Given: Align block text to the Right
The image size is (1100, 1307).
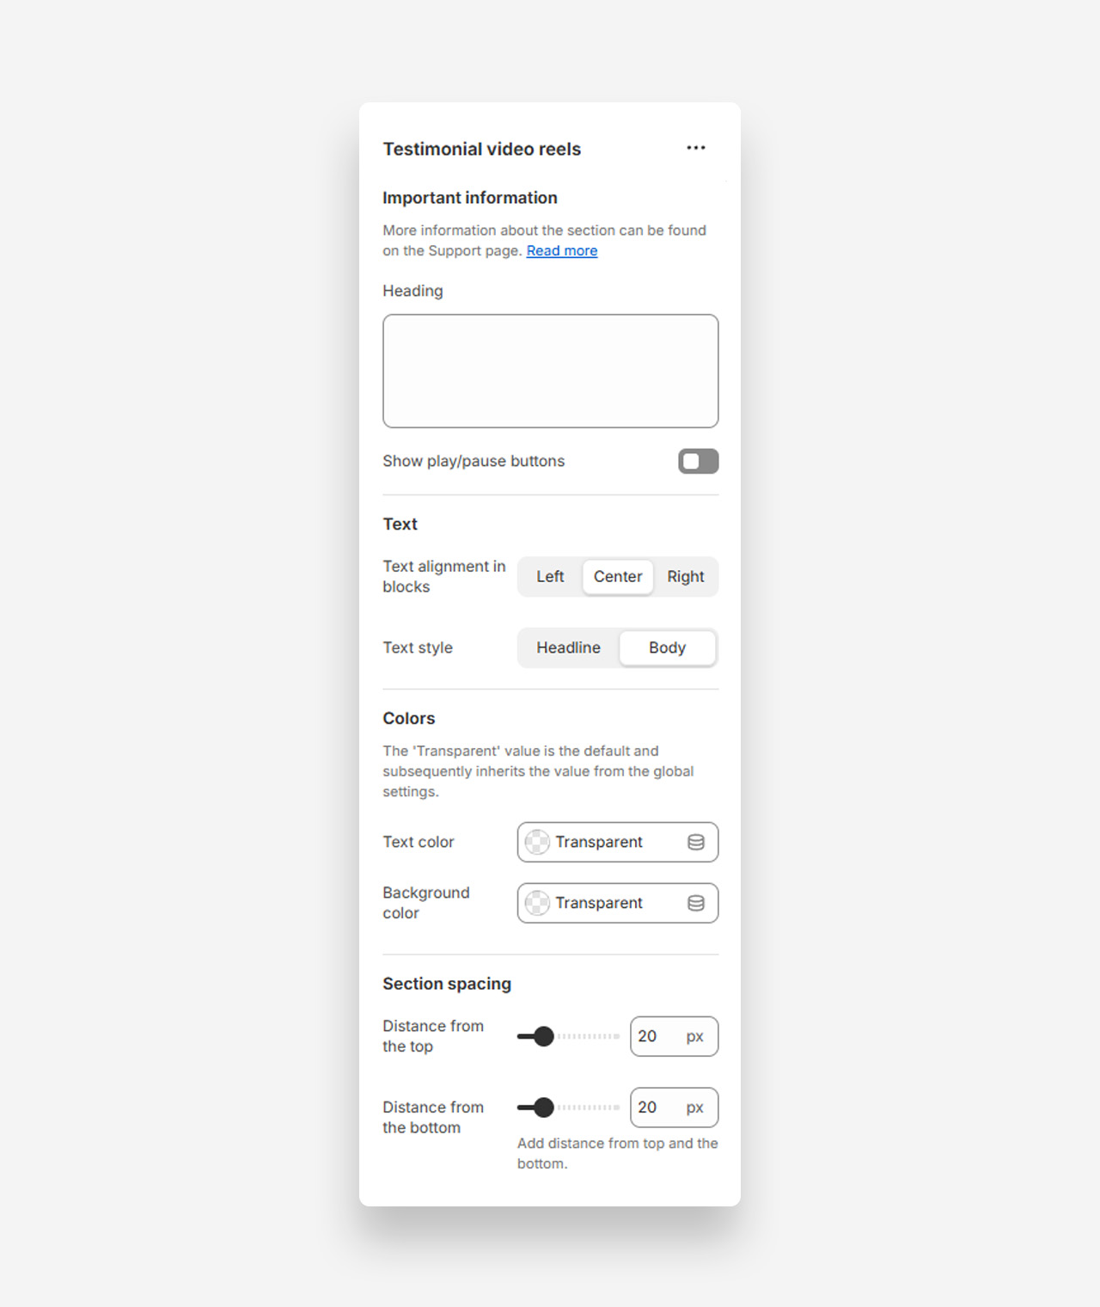Looking at the screenshot, I should (685, 577).
